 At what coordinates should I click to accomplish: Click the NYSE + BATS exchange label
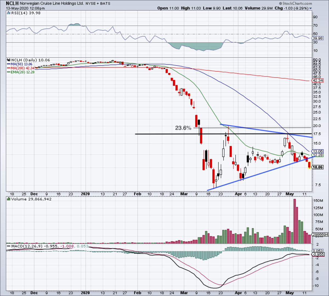pos(98,4)
